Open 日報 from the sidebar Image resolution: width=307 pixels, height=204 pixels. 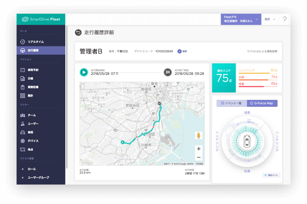click(x=41, y=79)
